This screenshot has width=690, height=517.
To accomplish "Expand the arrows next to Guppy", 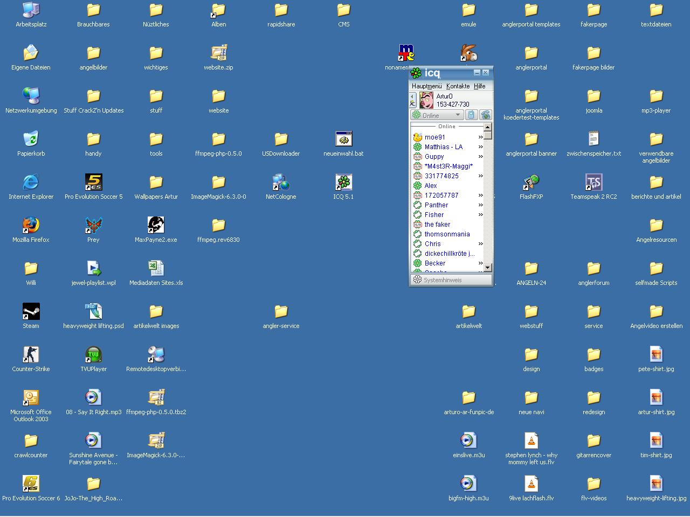I will 480,157.
